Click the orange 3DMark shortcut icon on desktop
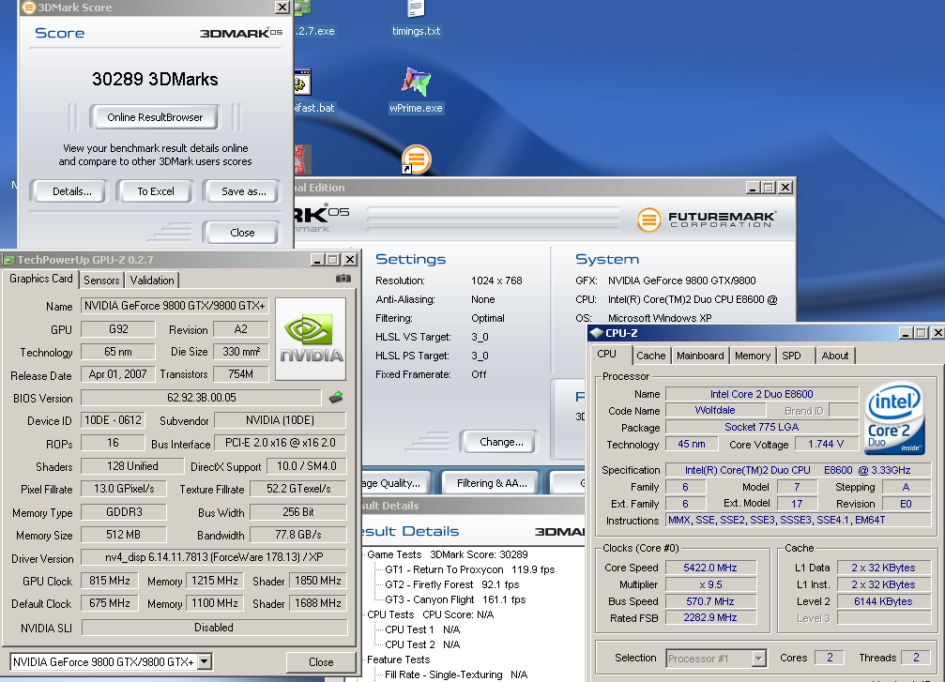This screenshot has height=682, width=945. 416,159
